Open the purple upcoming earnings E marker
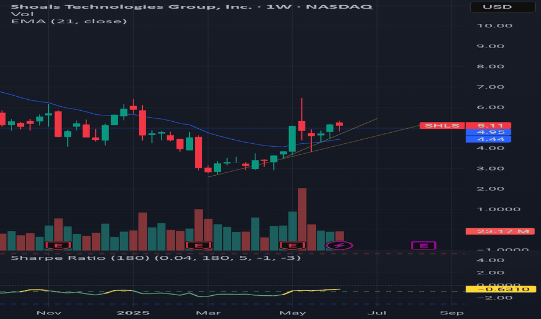The image size is (541, 319). click(424, 245)
